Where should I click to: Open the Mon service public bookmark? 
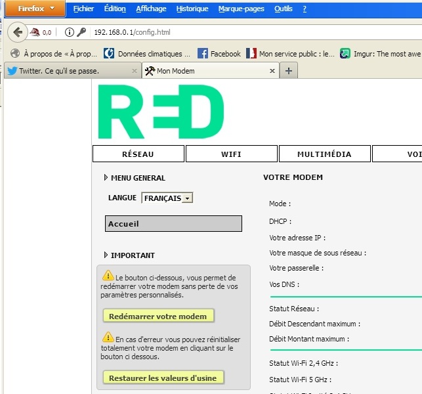[290, 54]
